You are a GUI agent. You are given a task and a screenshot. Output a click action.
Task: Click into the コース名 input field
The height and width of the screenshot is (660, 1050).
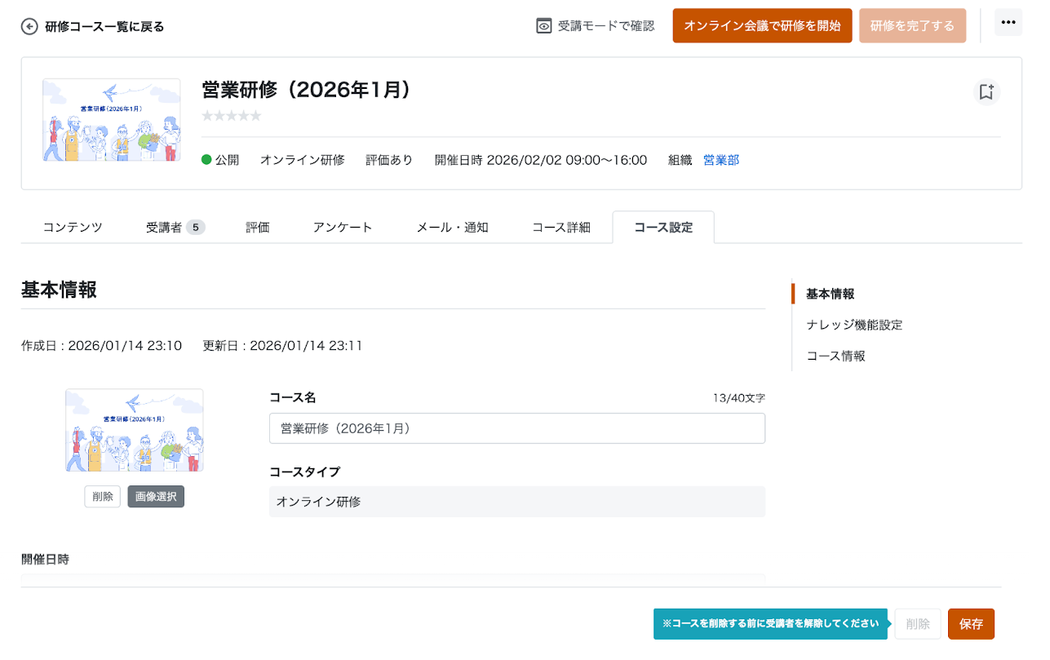(x=517, y=428)
